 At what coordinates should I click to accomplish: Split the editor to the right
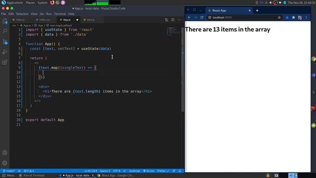(x=173, y=20)
